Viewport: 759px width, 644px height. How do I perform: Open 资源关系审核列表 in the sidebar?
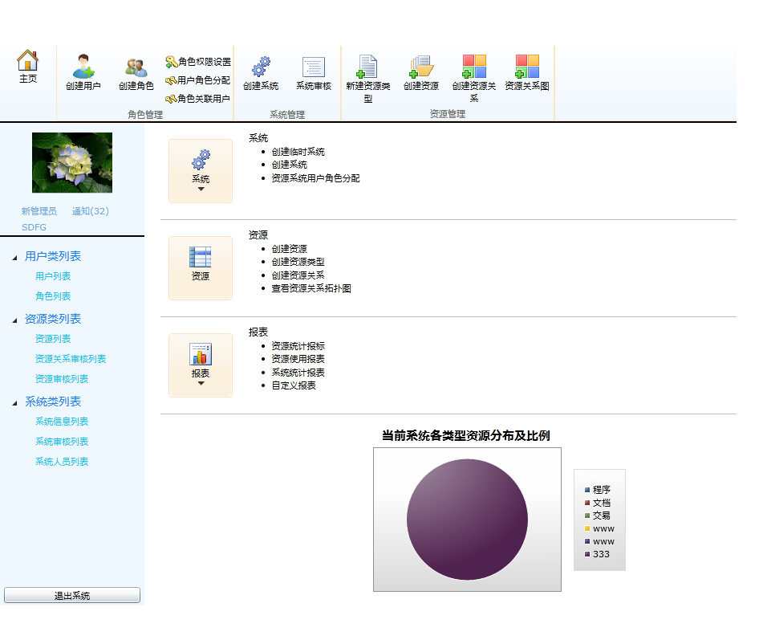70,359
